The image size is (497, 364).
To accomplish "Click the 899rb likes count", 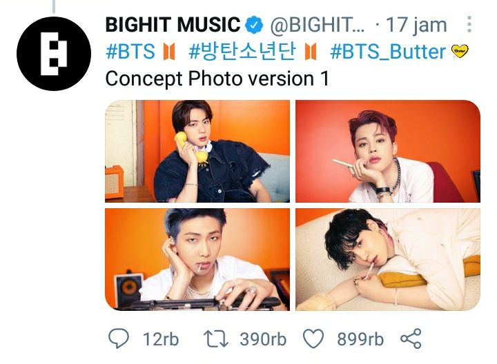I will (x=360, y=338).
